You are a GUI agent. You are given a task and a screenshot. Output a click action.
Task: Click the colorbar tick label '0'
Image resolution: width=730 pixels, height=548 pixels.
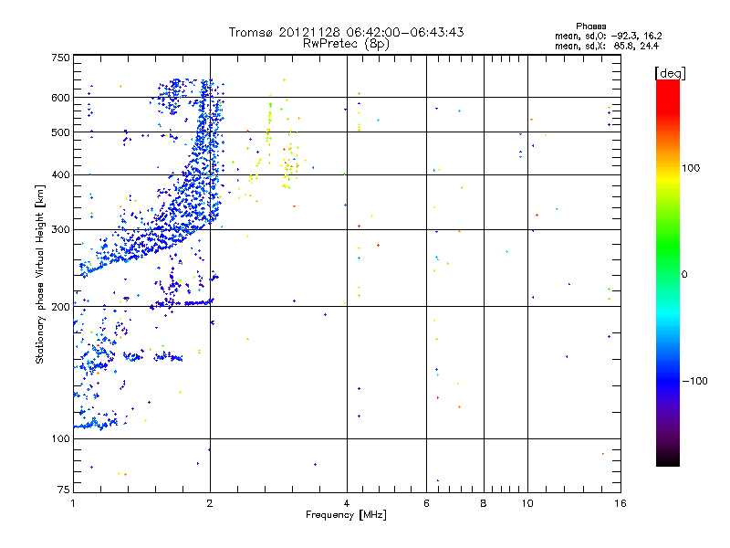pos(683,275)
